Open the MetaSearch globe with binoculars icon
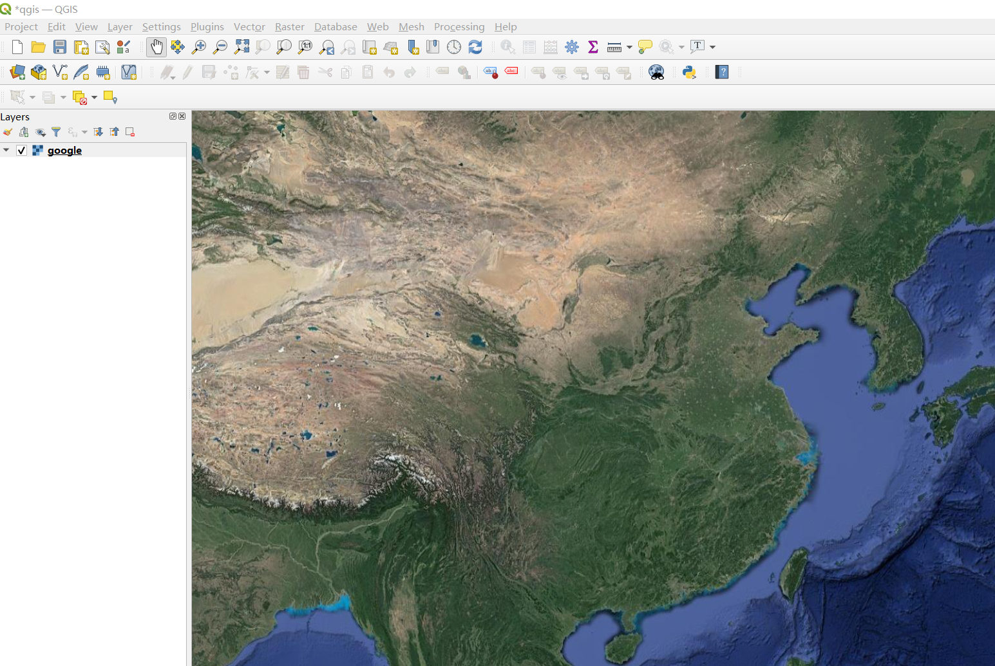This screenshot has width=995, height=666. tap(656, 72)
